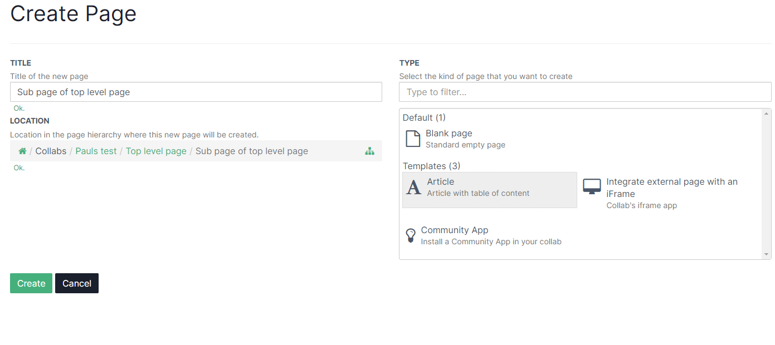Image resolution: width=775 pixels, height=345 pixels.
Task: Click 'Collabs' in the location breadcrumb
Action: point(51,151)
